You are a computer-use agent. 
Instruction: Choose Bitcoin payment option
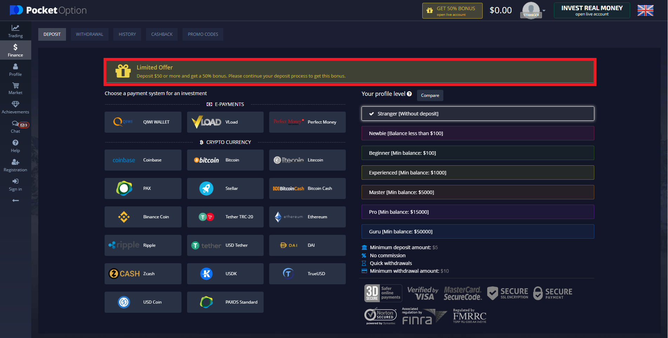point(225,160)
